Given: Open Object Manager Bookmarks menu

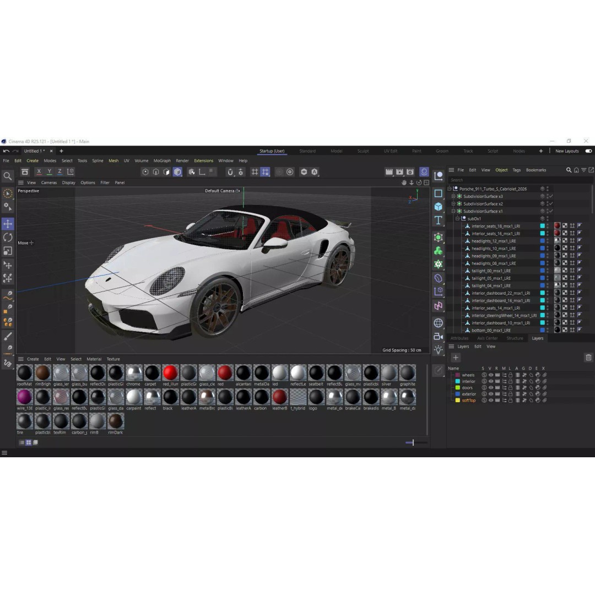Looking at the screenshot, I should 536,170.
